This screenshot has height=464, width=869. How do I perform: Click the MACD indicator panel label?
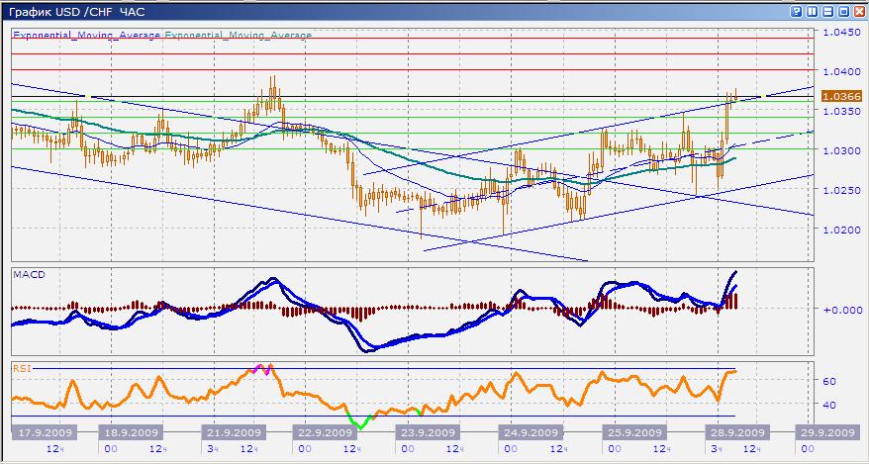pos(28,272)
